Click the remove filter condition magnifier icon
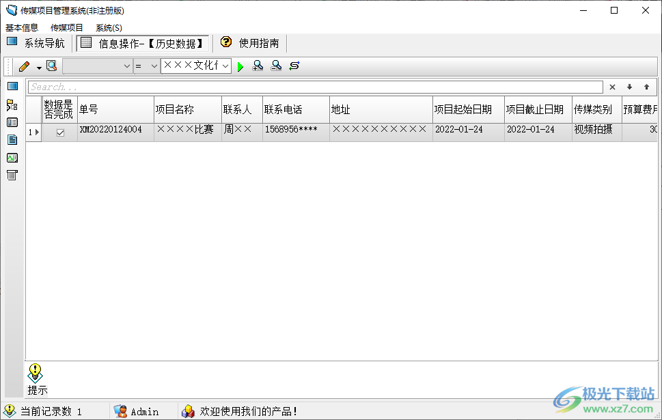 276,66
